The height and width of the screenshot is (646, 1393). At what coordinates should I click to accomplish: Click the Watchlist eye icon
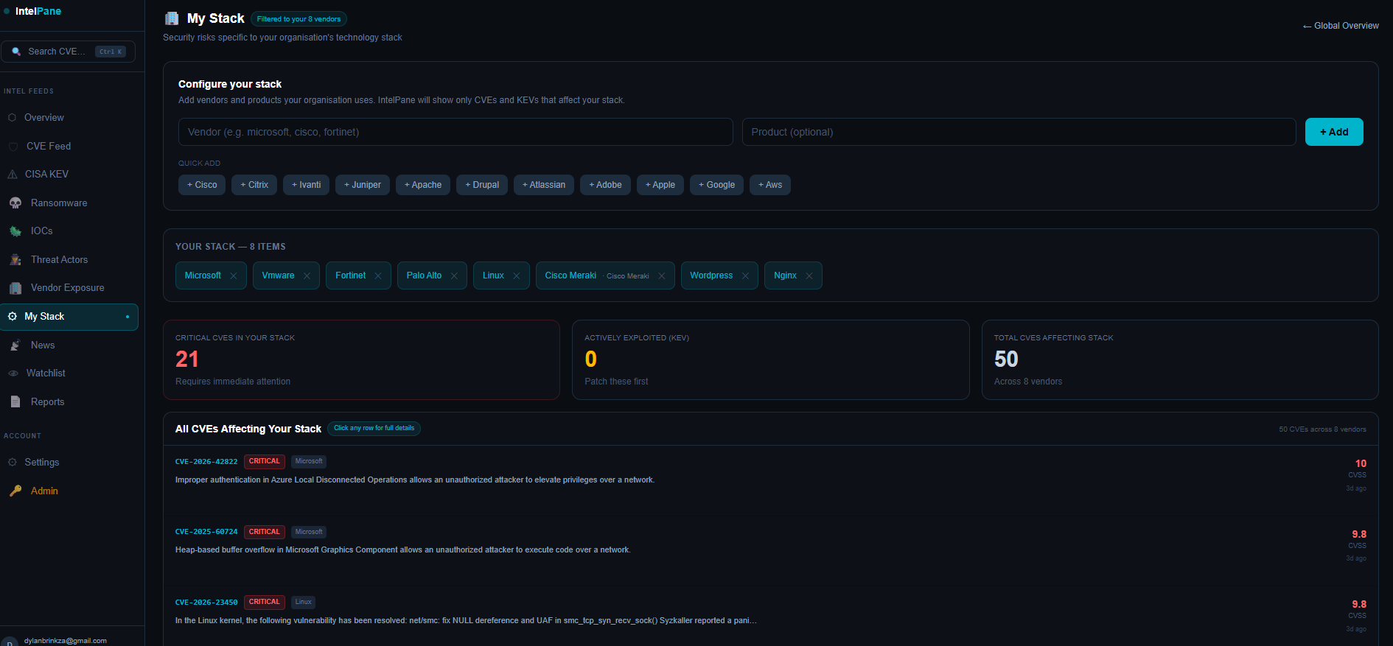click(13, 373)
